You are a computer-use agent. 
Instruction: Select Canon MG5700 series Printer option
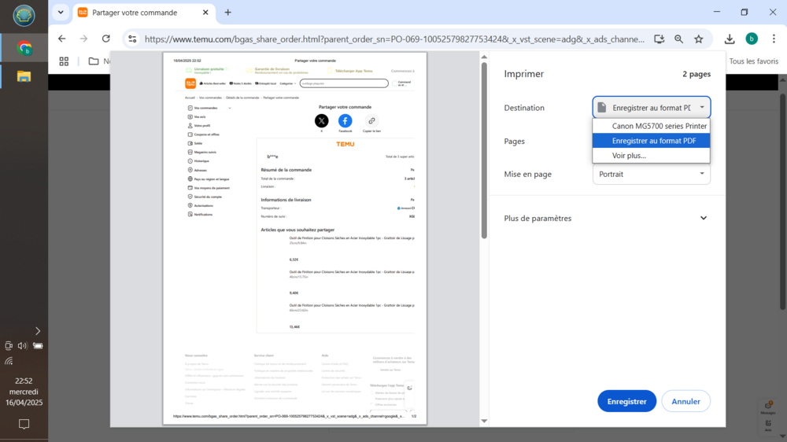click(659, 126)
